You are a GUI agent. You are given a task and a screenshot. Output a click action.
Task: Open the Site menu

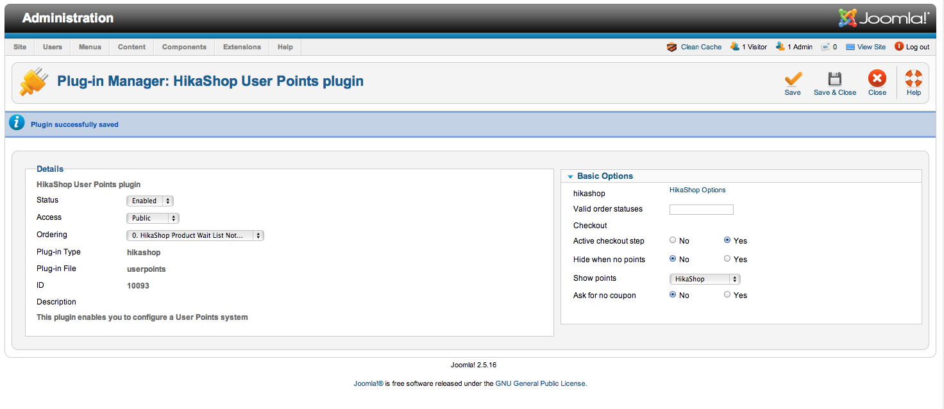pos(20,47)
